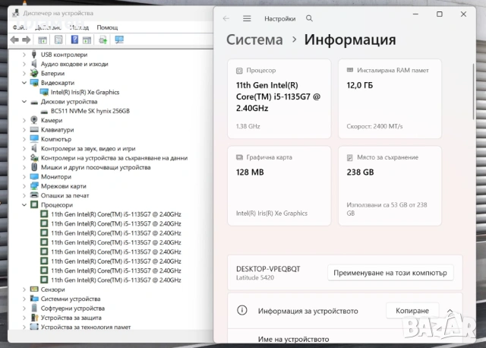Select the BC511 NVMe SK hynix disk icon
The width and height of the screenshot is (486, 348).
(x=44, y=111)
